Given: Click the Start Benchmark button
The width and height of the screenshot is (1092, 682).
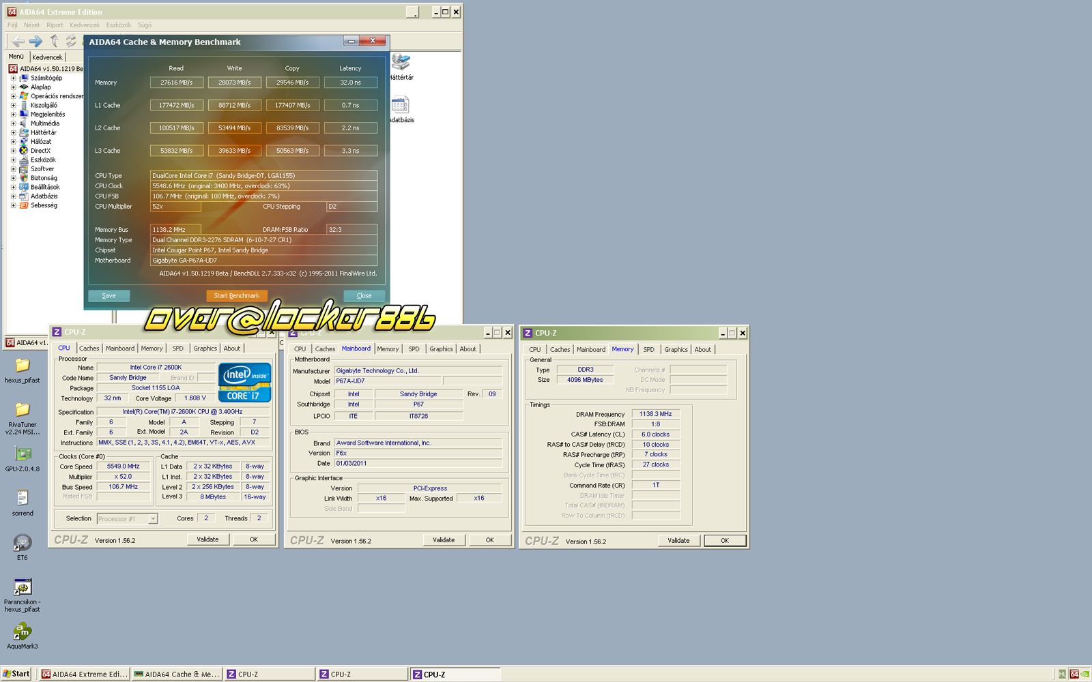Looking at the screenshot, I should [x=236, y=296].
